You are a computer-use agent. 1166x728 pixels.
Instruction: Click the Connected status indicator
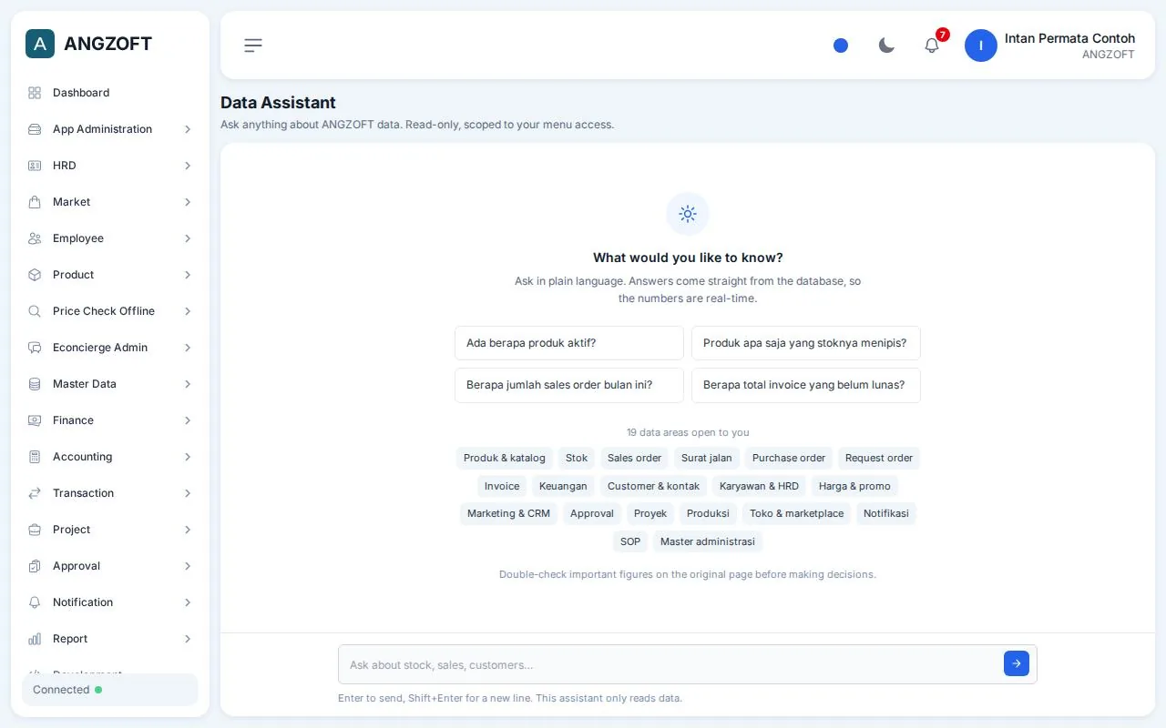click(109, 690)
